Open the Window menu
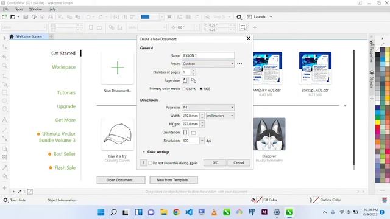 point(35,9)
